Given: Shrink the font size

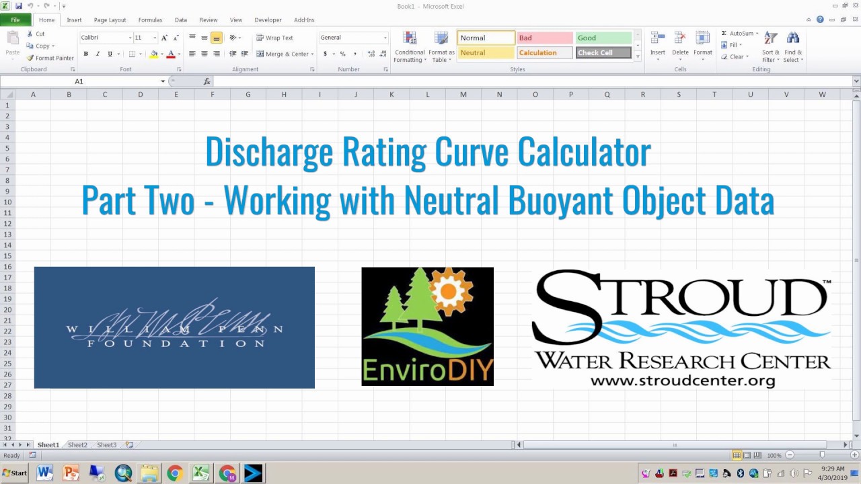Looking at the screenshot, I should tap(175, 38).
